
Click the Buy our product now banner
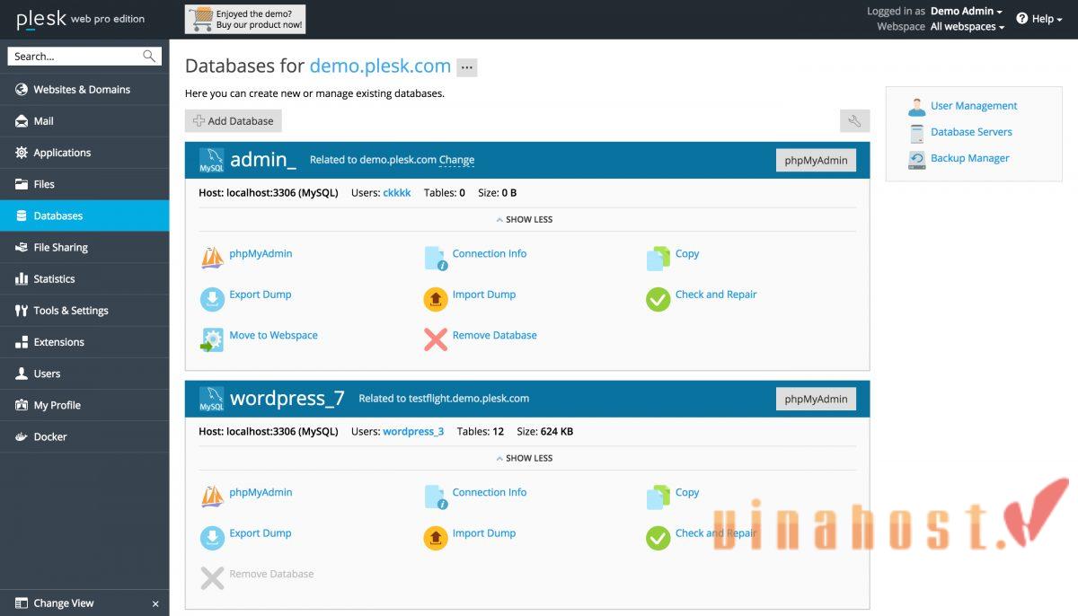point(245,19)
